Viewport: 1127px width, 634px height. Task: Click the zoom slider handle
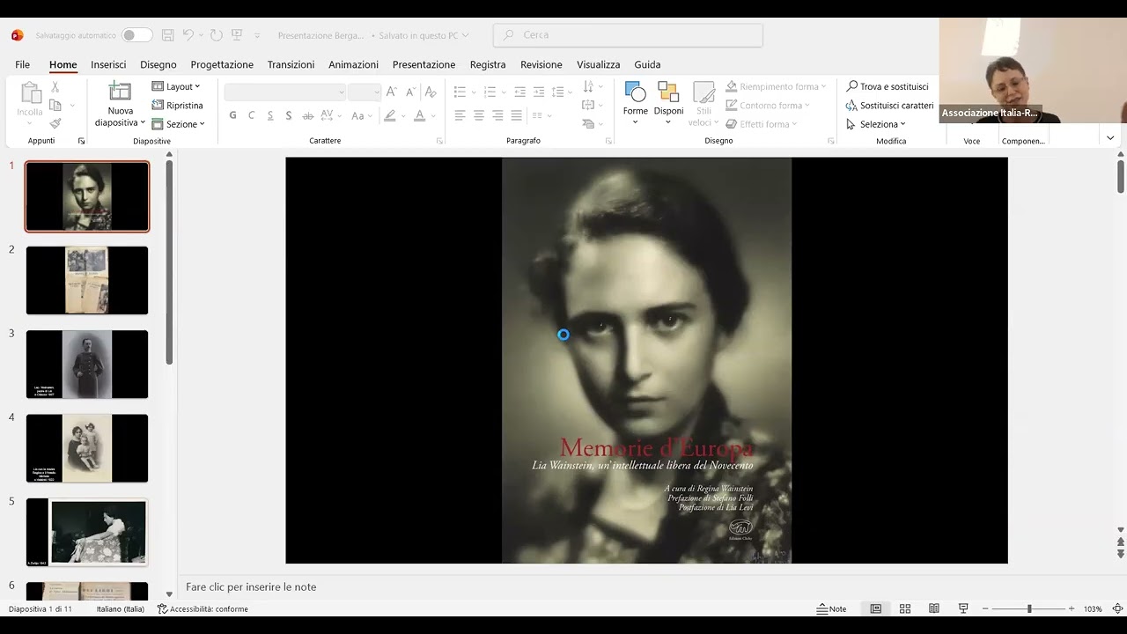tap(1028, 608)
